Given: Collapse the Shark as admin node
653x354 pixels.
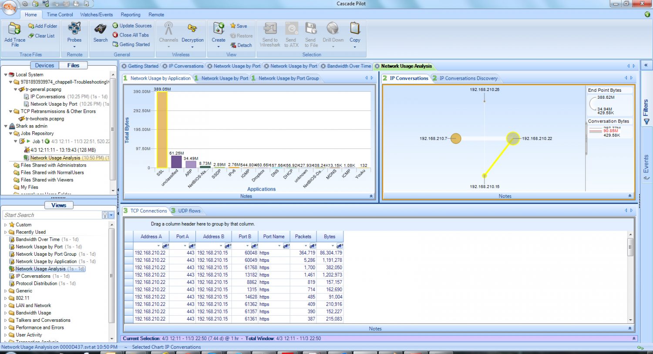Looking at the screenshot, I should (6, 126).
